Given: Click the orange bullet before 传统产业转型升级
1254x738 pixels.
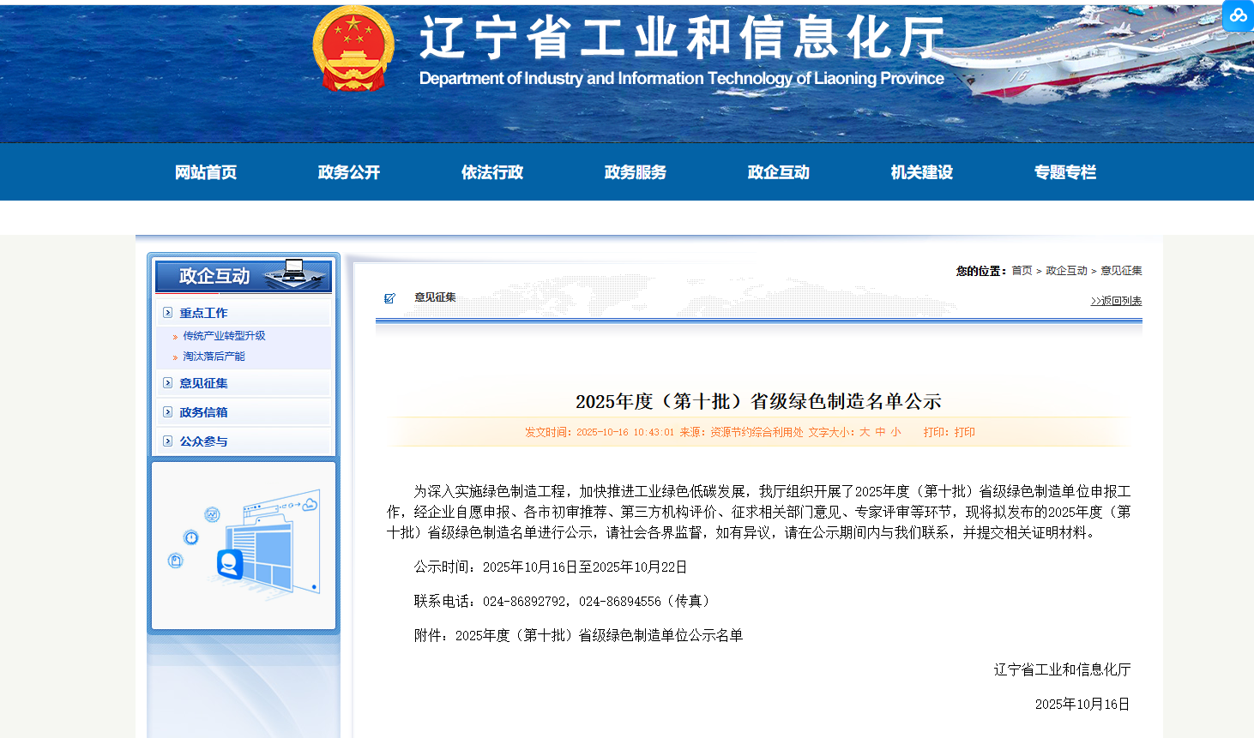Looking at the screenshot, I should coord(175,337).
